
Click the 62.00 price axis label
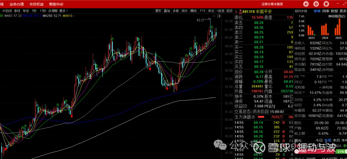[228, 21]
